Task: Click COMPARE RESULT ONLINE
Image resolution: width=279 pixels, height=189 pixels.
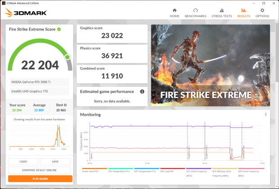Action: (x=39, y=170)
